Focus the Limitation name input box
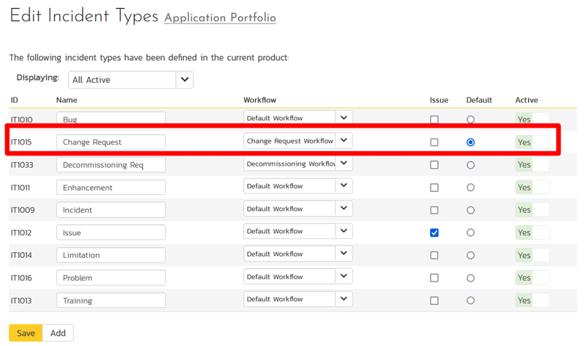The width and height of the screenshot is (586, 346). point(111,255)
